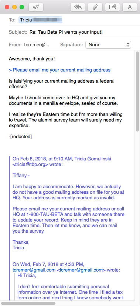
Task: Show the format bar via A icon
Action: click(130, 7)
